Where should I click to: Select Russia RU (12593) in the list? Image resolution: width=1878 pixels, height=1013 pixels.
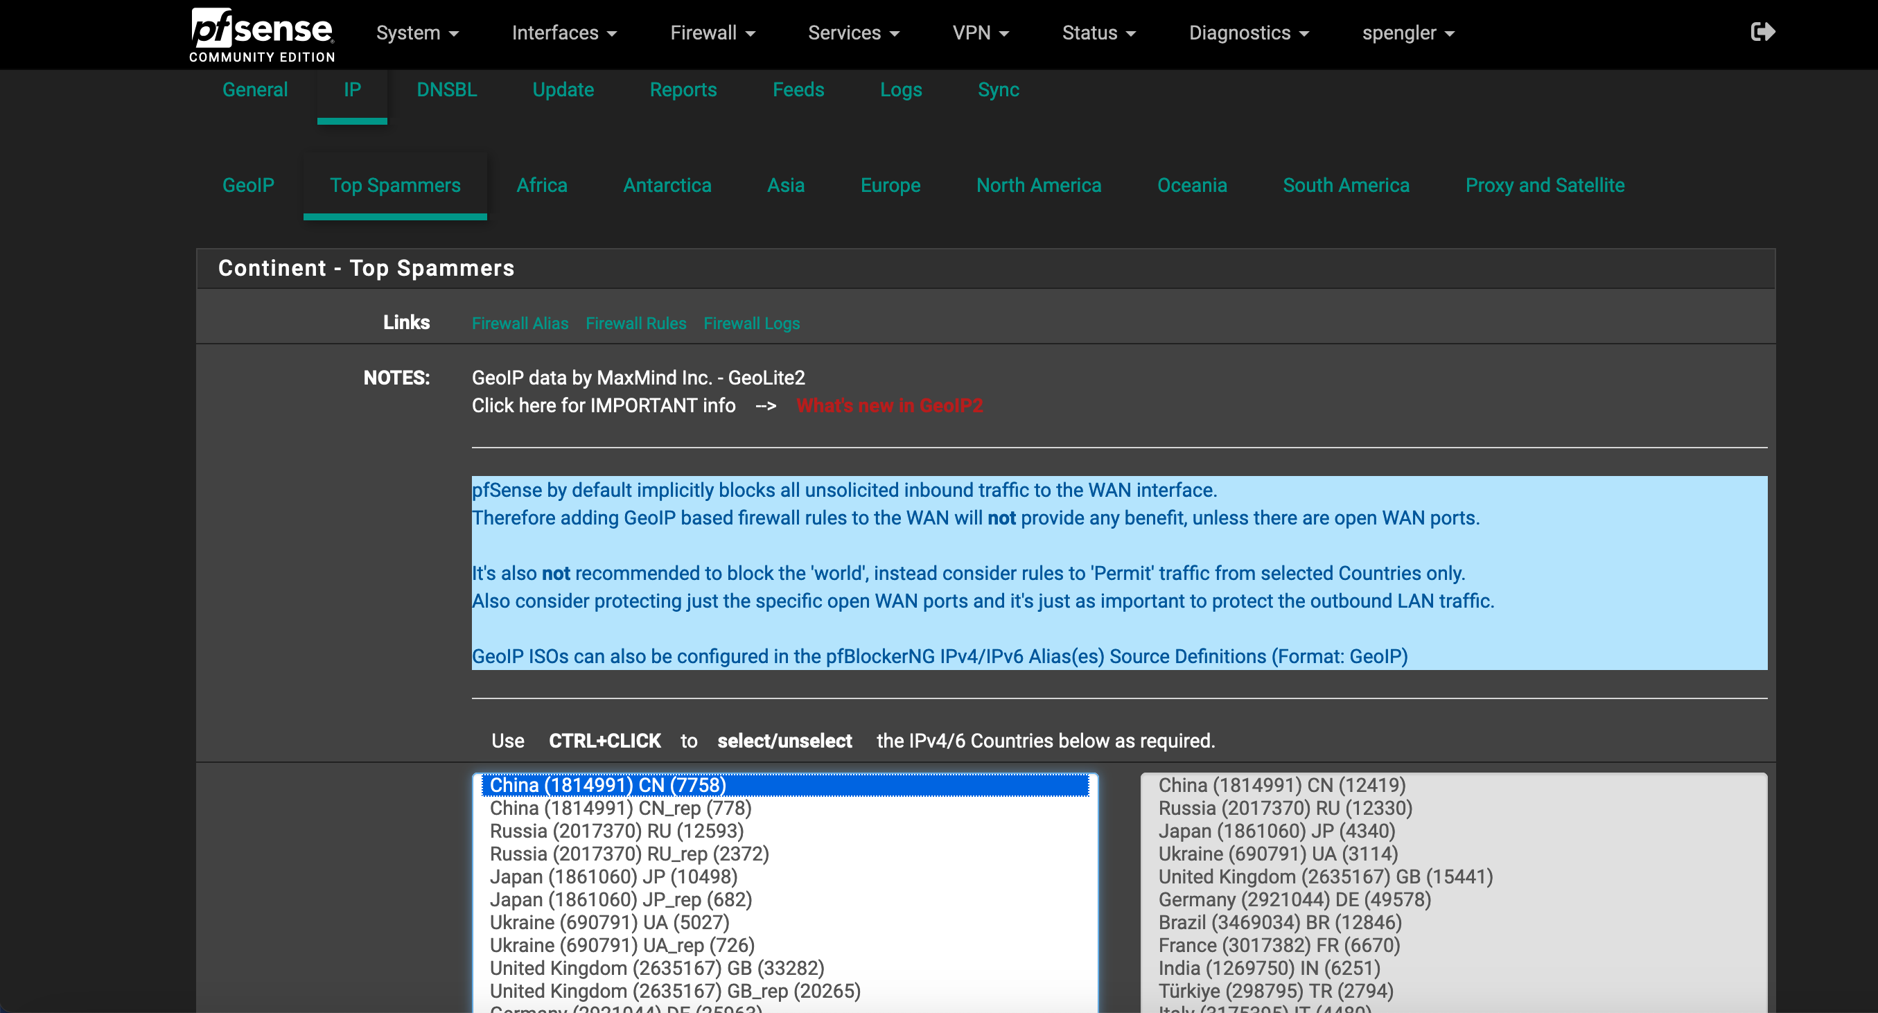pyautogui.click(x=616, y=831)
